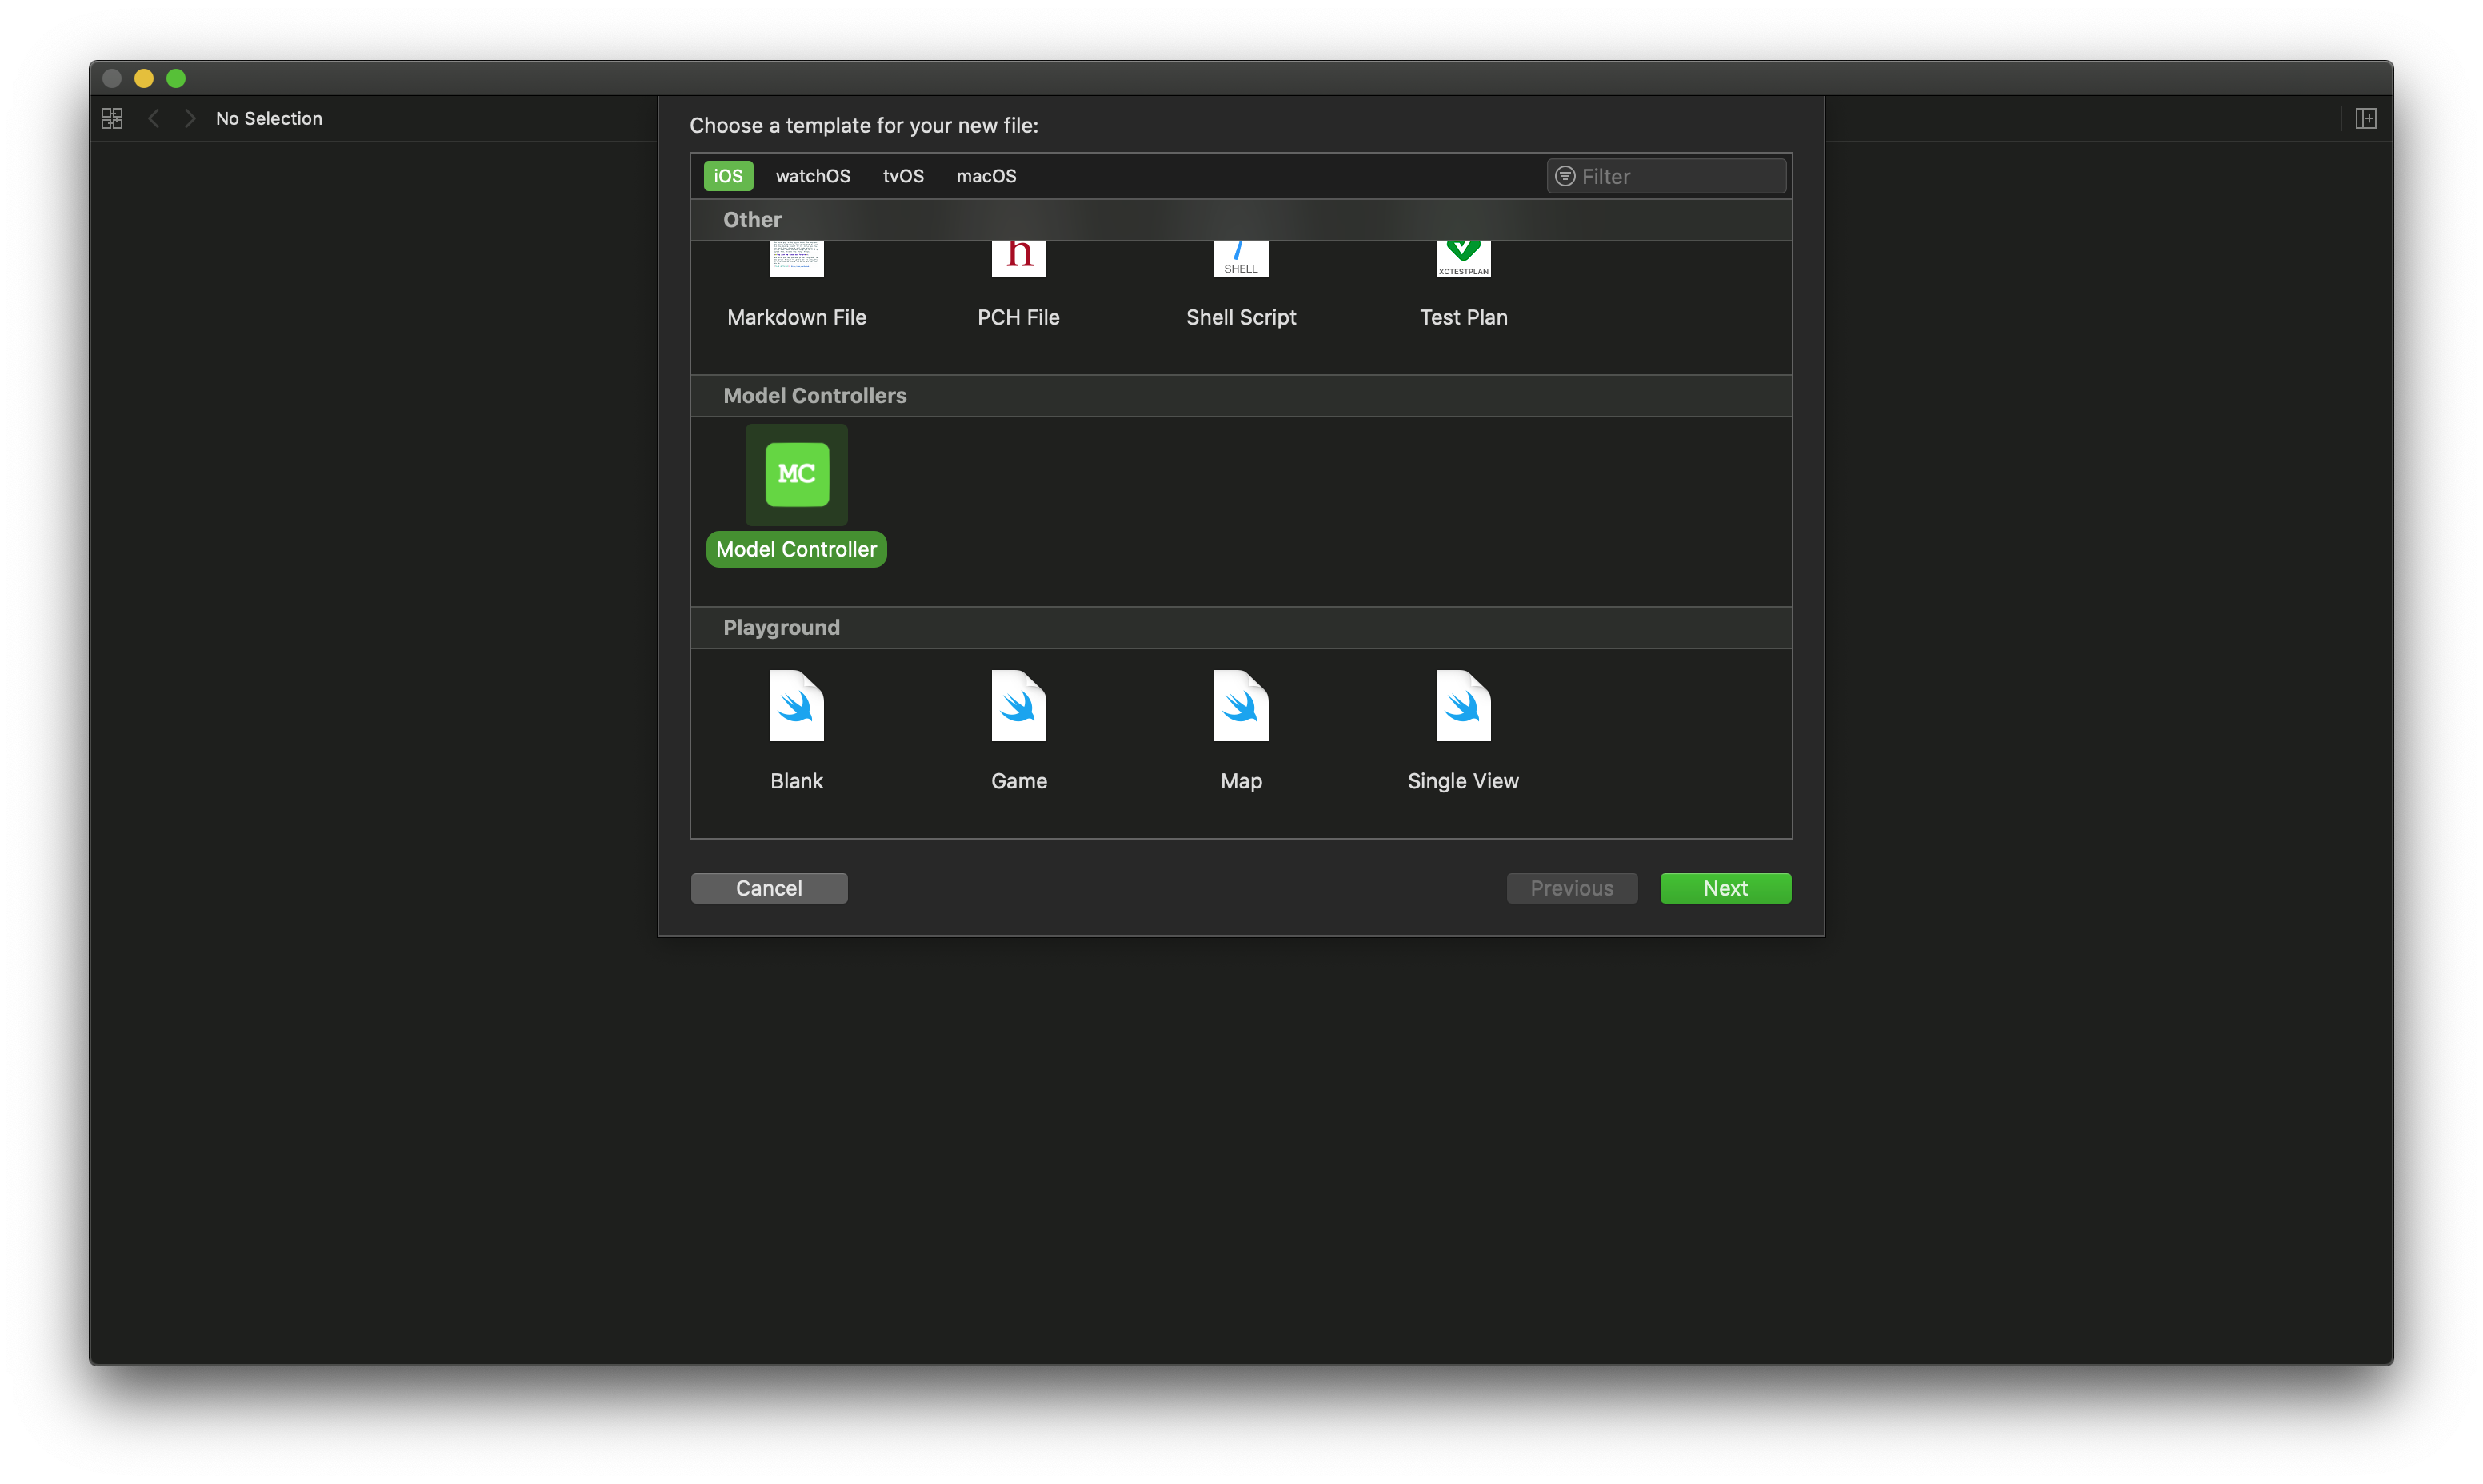Select the Test Plan template icon

(x=1462, y=260)
